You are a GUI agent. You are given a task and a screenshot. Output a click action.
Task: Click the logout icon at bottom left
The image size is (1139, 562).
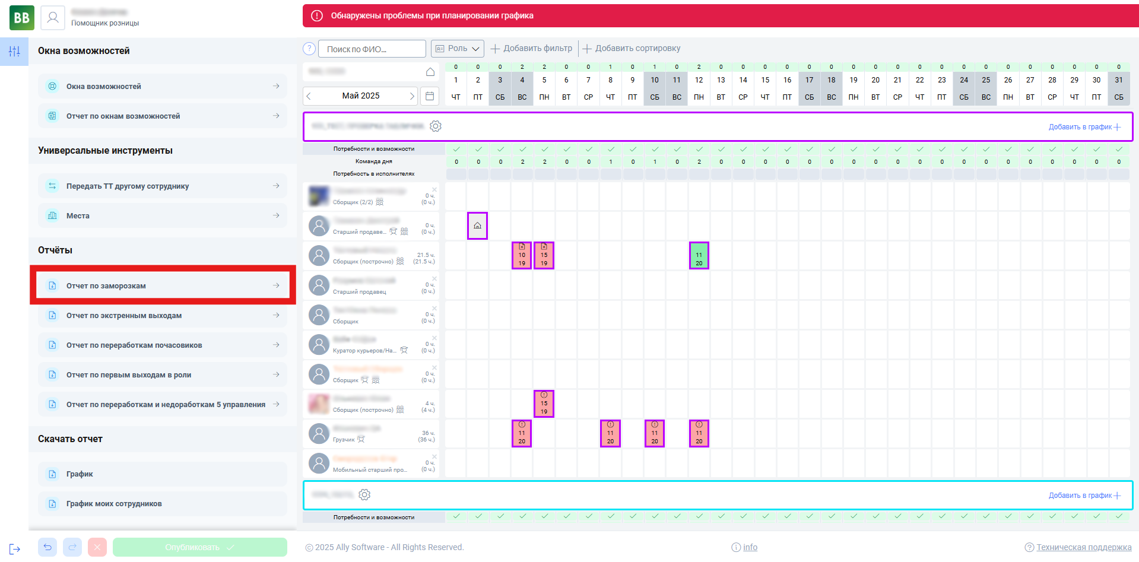[14, 550]
